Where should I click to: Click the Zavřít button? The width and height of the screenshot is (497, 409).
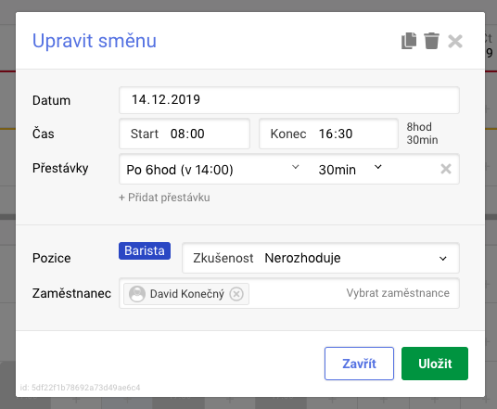[359, 364]
